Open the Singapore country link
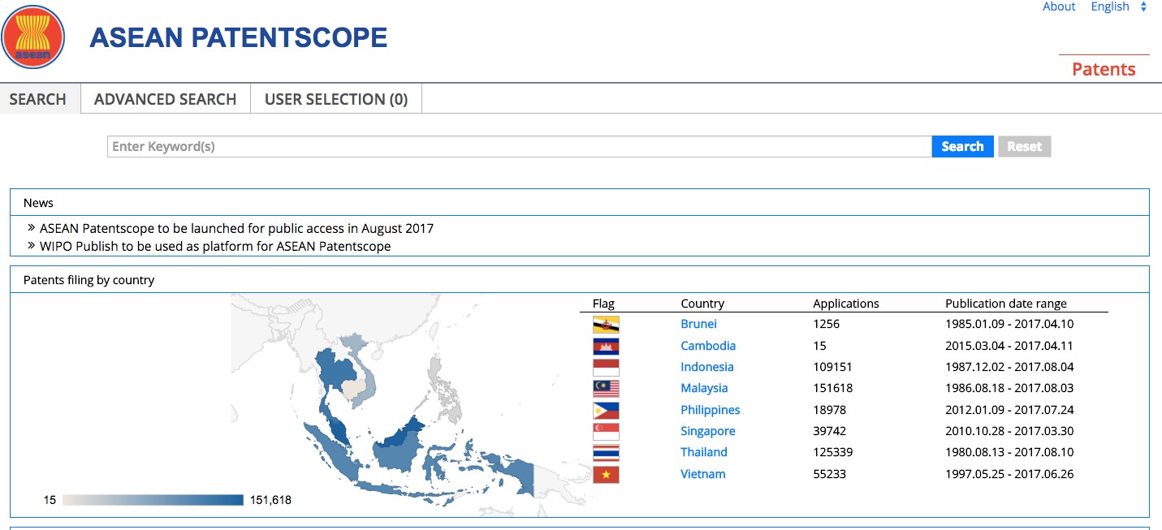This screenshot has height=530, width=1162. click(708, 431)
